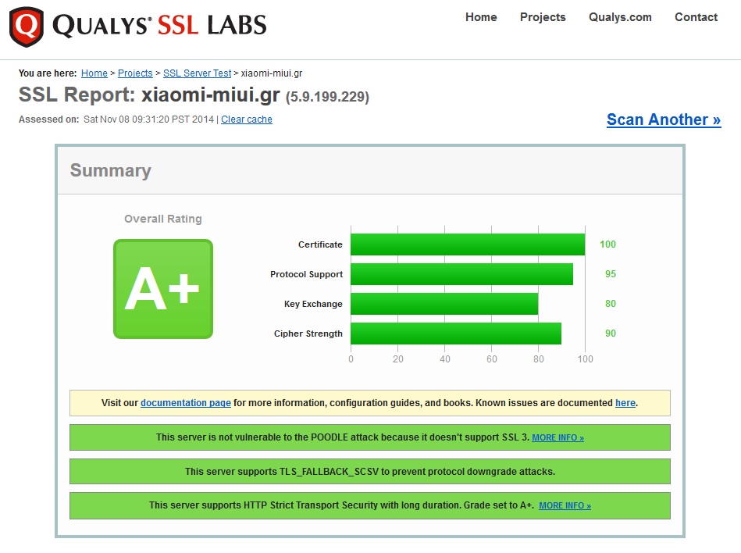Click the 'Key Exchange' chart label
This screenshot has width=741, height=553.
click(313, 304)
